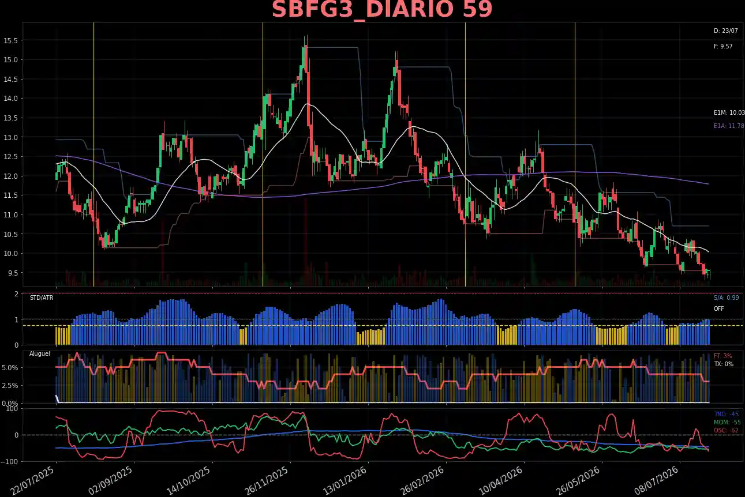Viewport: 745px width, 497px height.
Task: Select the 11.5 price axis tick
Action: [10, 195]
